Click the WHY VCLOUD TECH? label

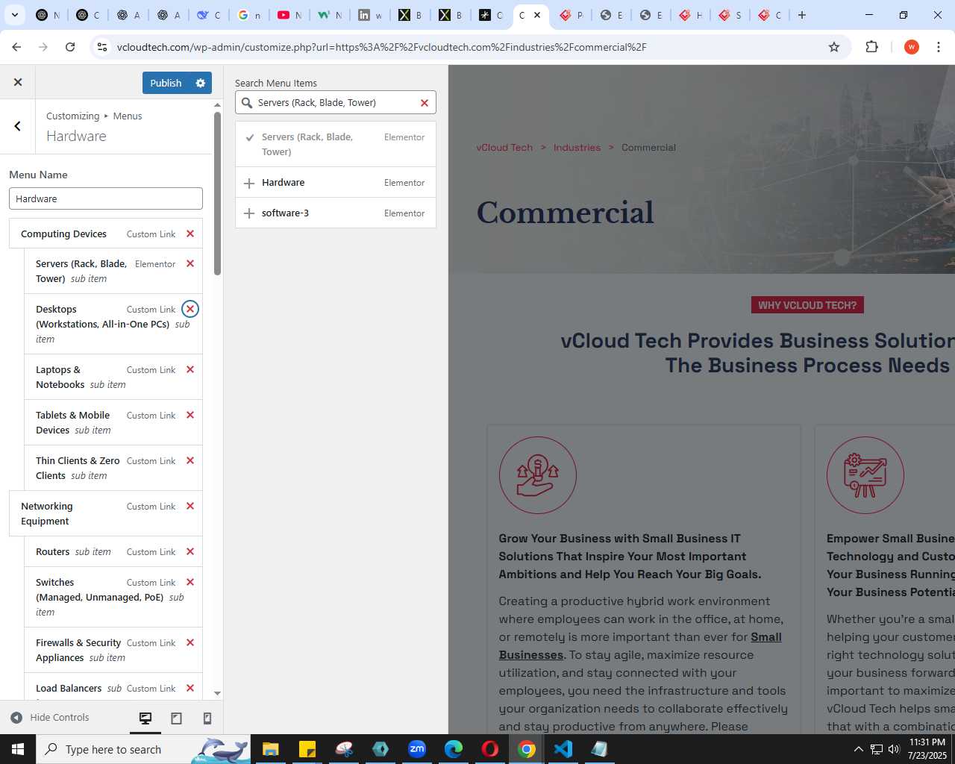click(807, 305)
